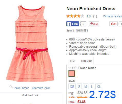Click the Facebook like count bubble
This screenshot has width=122, height=104.
click(83, 24)
